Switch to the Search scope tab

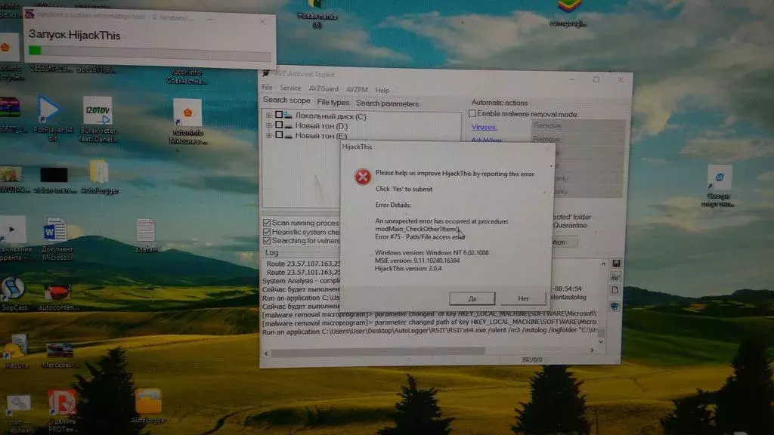click(x=286, y=100)
